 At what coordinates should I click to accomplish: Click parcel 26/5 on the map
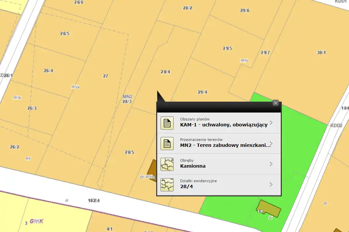65,34
